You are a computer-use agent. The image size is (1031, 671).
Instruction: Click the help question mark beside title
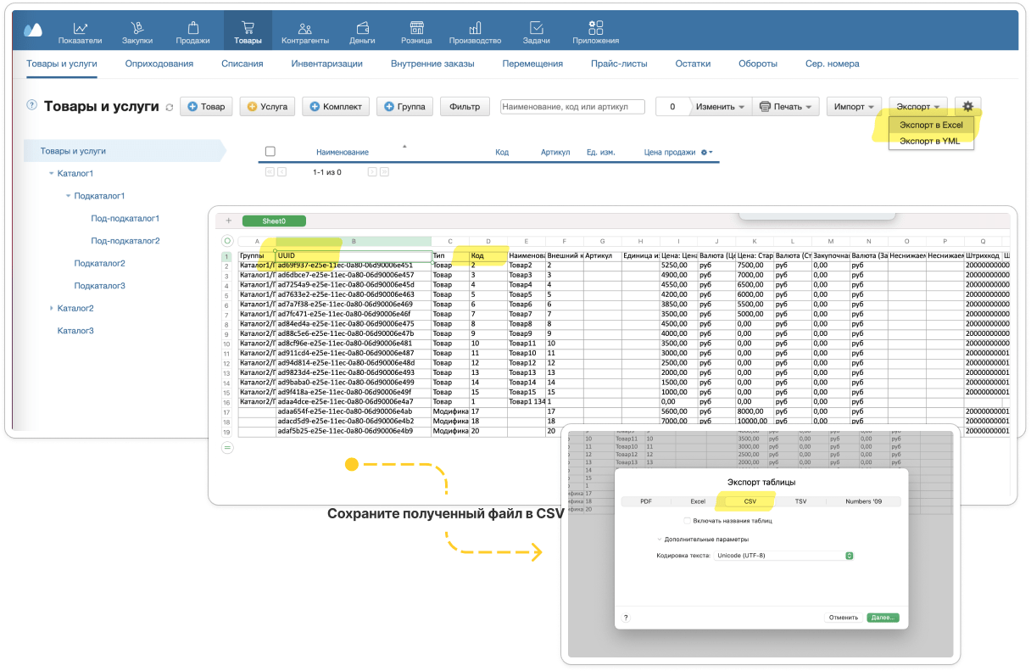click(32, 105)
